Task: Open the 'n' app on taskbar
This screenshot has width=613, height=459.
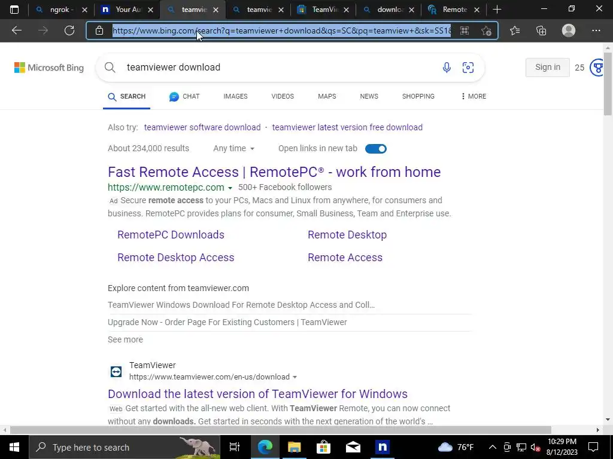Action: click(x=382, y=447)
